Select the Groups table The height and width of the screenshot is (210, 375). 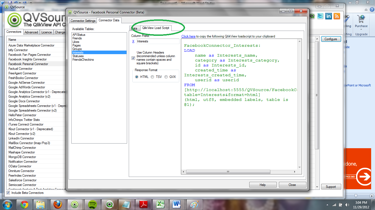click(99, 49)
